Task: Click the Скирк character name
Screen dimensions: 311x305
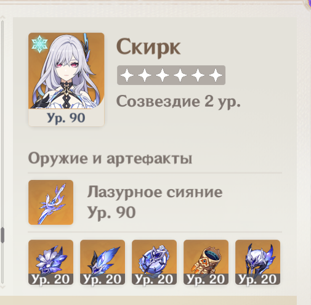Action: pyautogui.click(x=148, y=47)
